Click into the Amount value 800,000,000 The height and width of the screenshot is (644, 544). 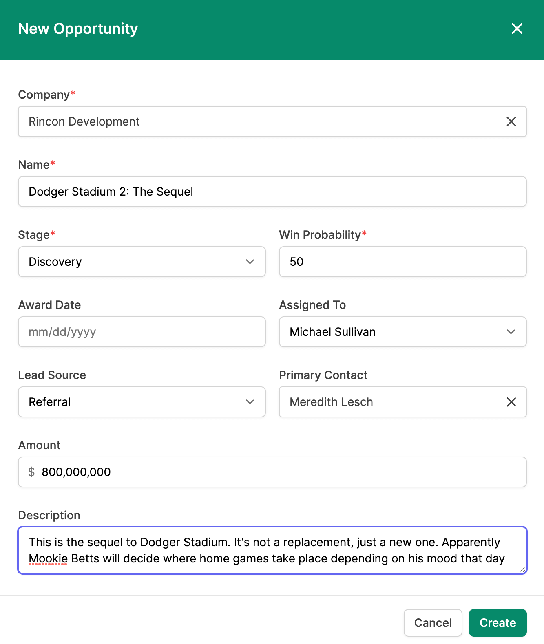click(76, 472)
